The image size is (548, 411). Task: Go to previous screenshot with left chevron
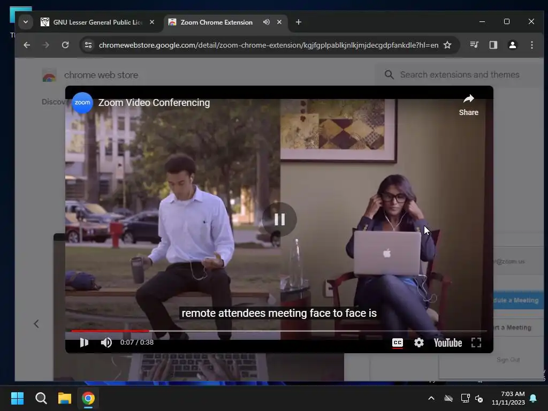point(36,324)
